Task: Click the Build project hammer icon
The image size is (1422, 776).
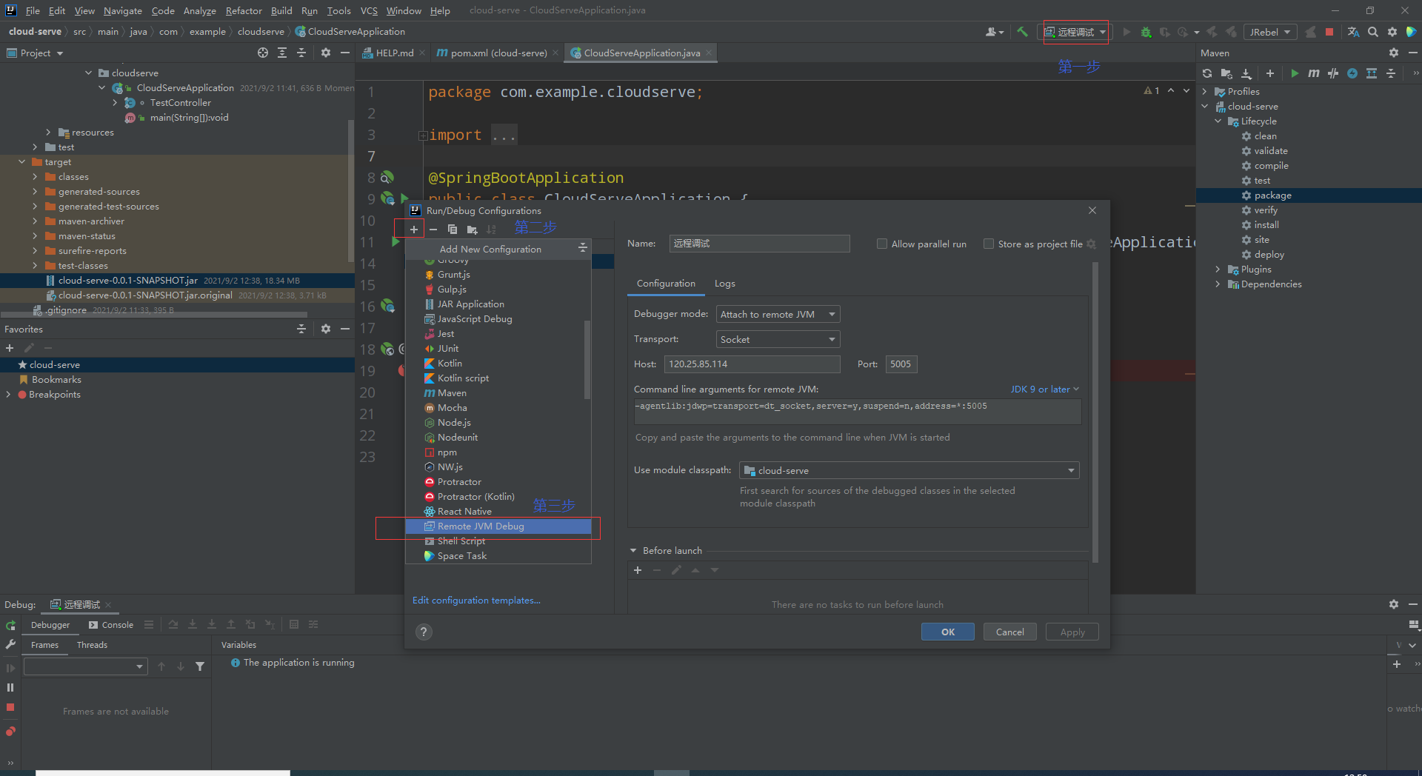Action: tap(1022, 32)
